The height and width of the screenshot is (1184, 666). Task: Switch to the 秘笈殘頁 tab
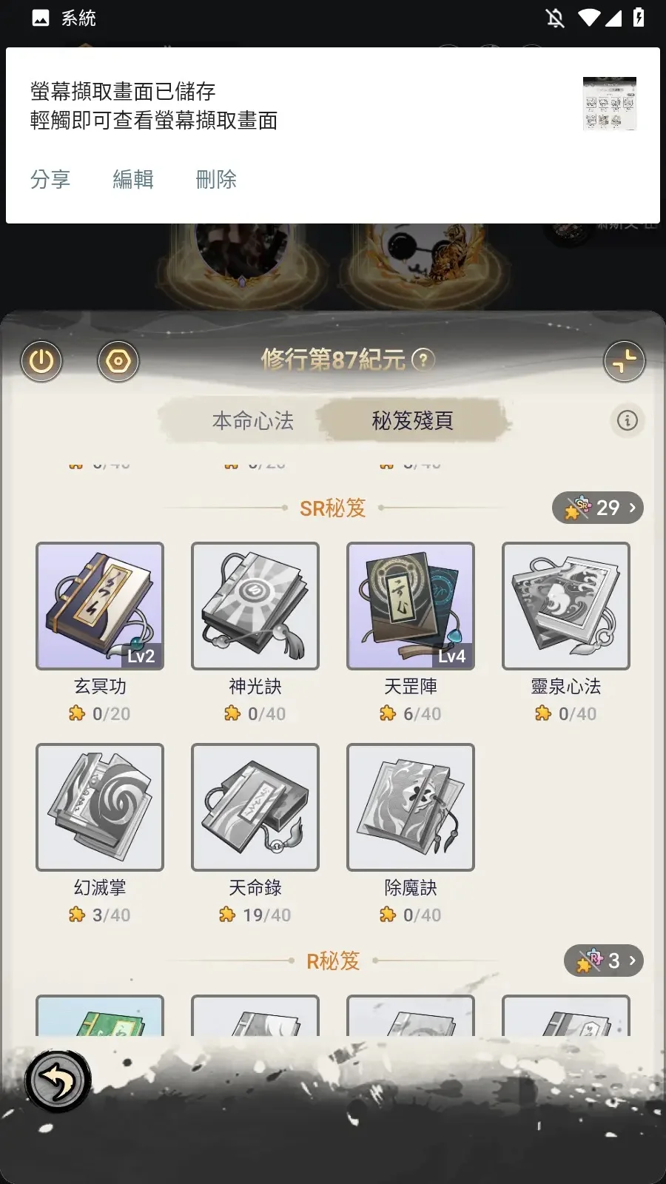(412, 421)
